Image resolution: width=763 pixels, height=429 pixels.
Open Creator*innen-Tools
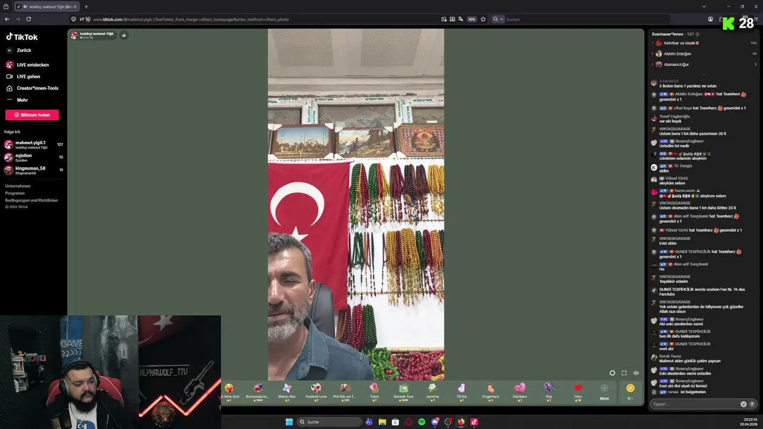[x=32, y=88]
